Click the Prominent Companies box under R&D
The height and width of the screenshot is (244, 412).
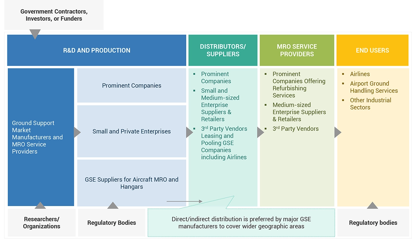pos(132,86)
